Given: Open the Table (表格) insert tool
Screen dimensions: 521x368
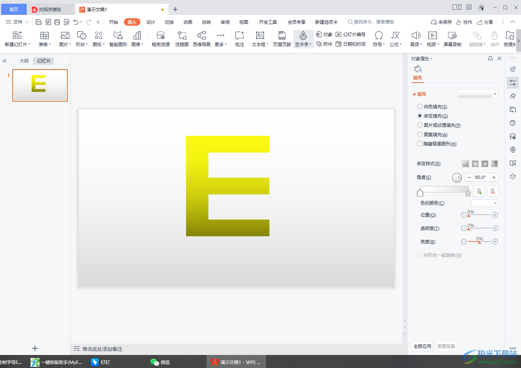Looking at the screenshot, I should click(45, 39).
